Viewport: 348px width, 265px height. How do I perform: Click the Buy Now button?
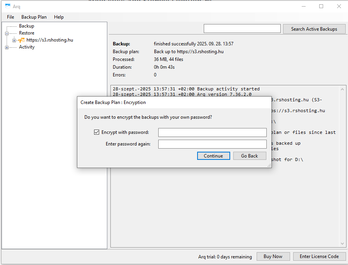click(x=273, y=256)
